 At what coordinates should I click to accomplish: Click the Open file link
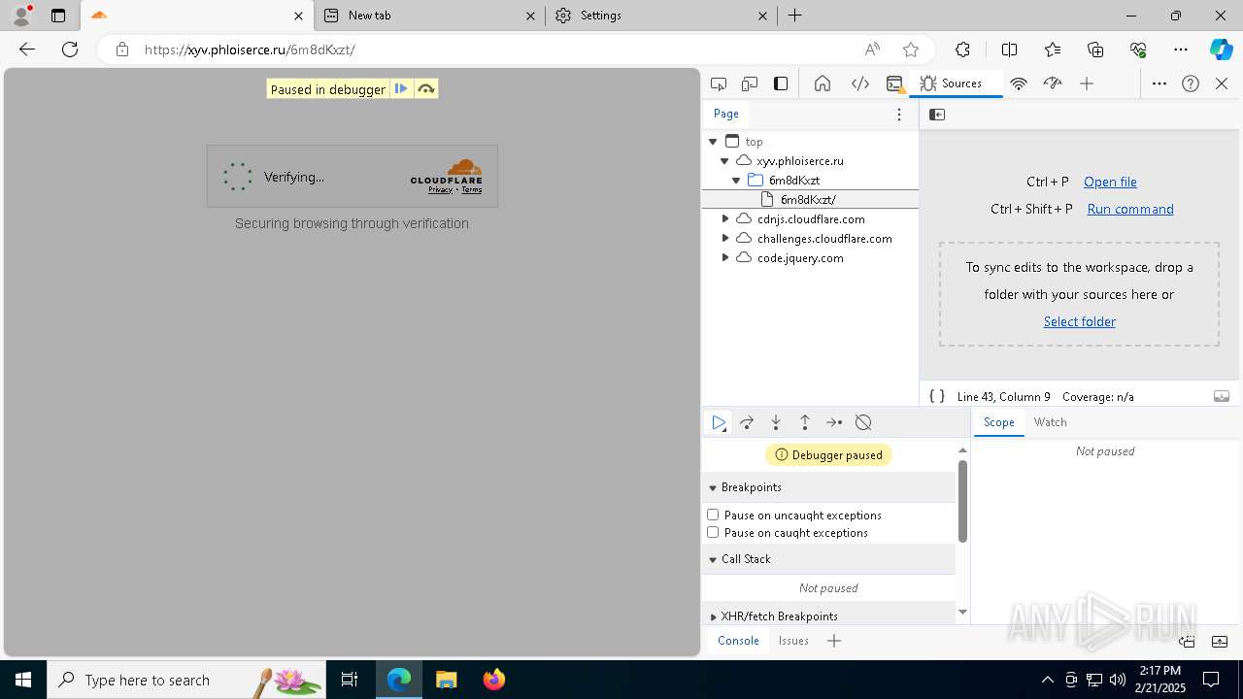[x=1110, y=182]
